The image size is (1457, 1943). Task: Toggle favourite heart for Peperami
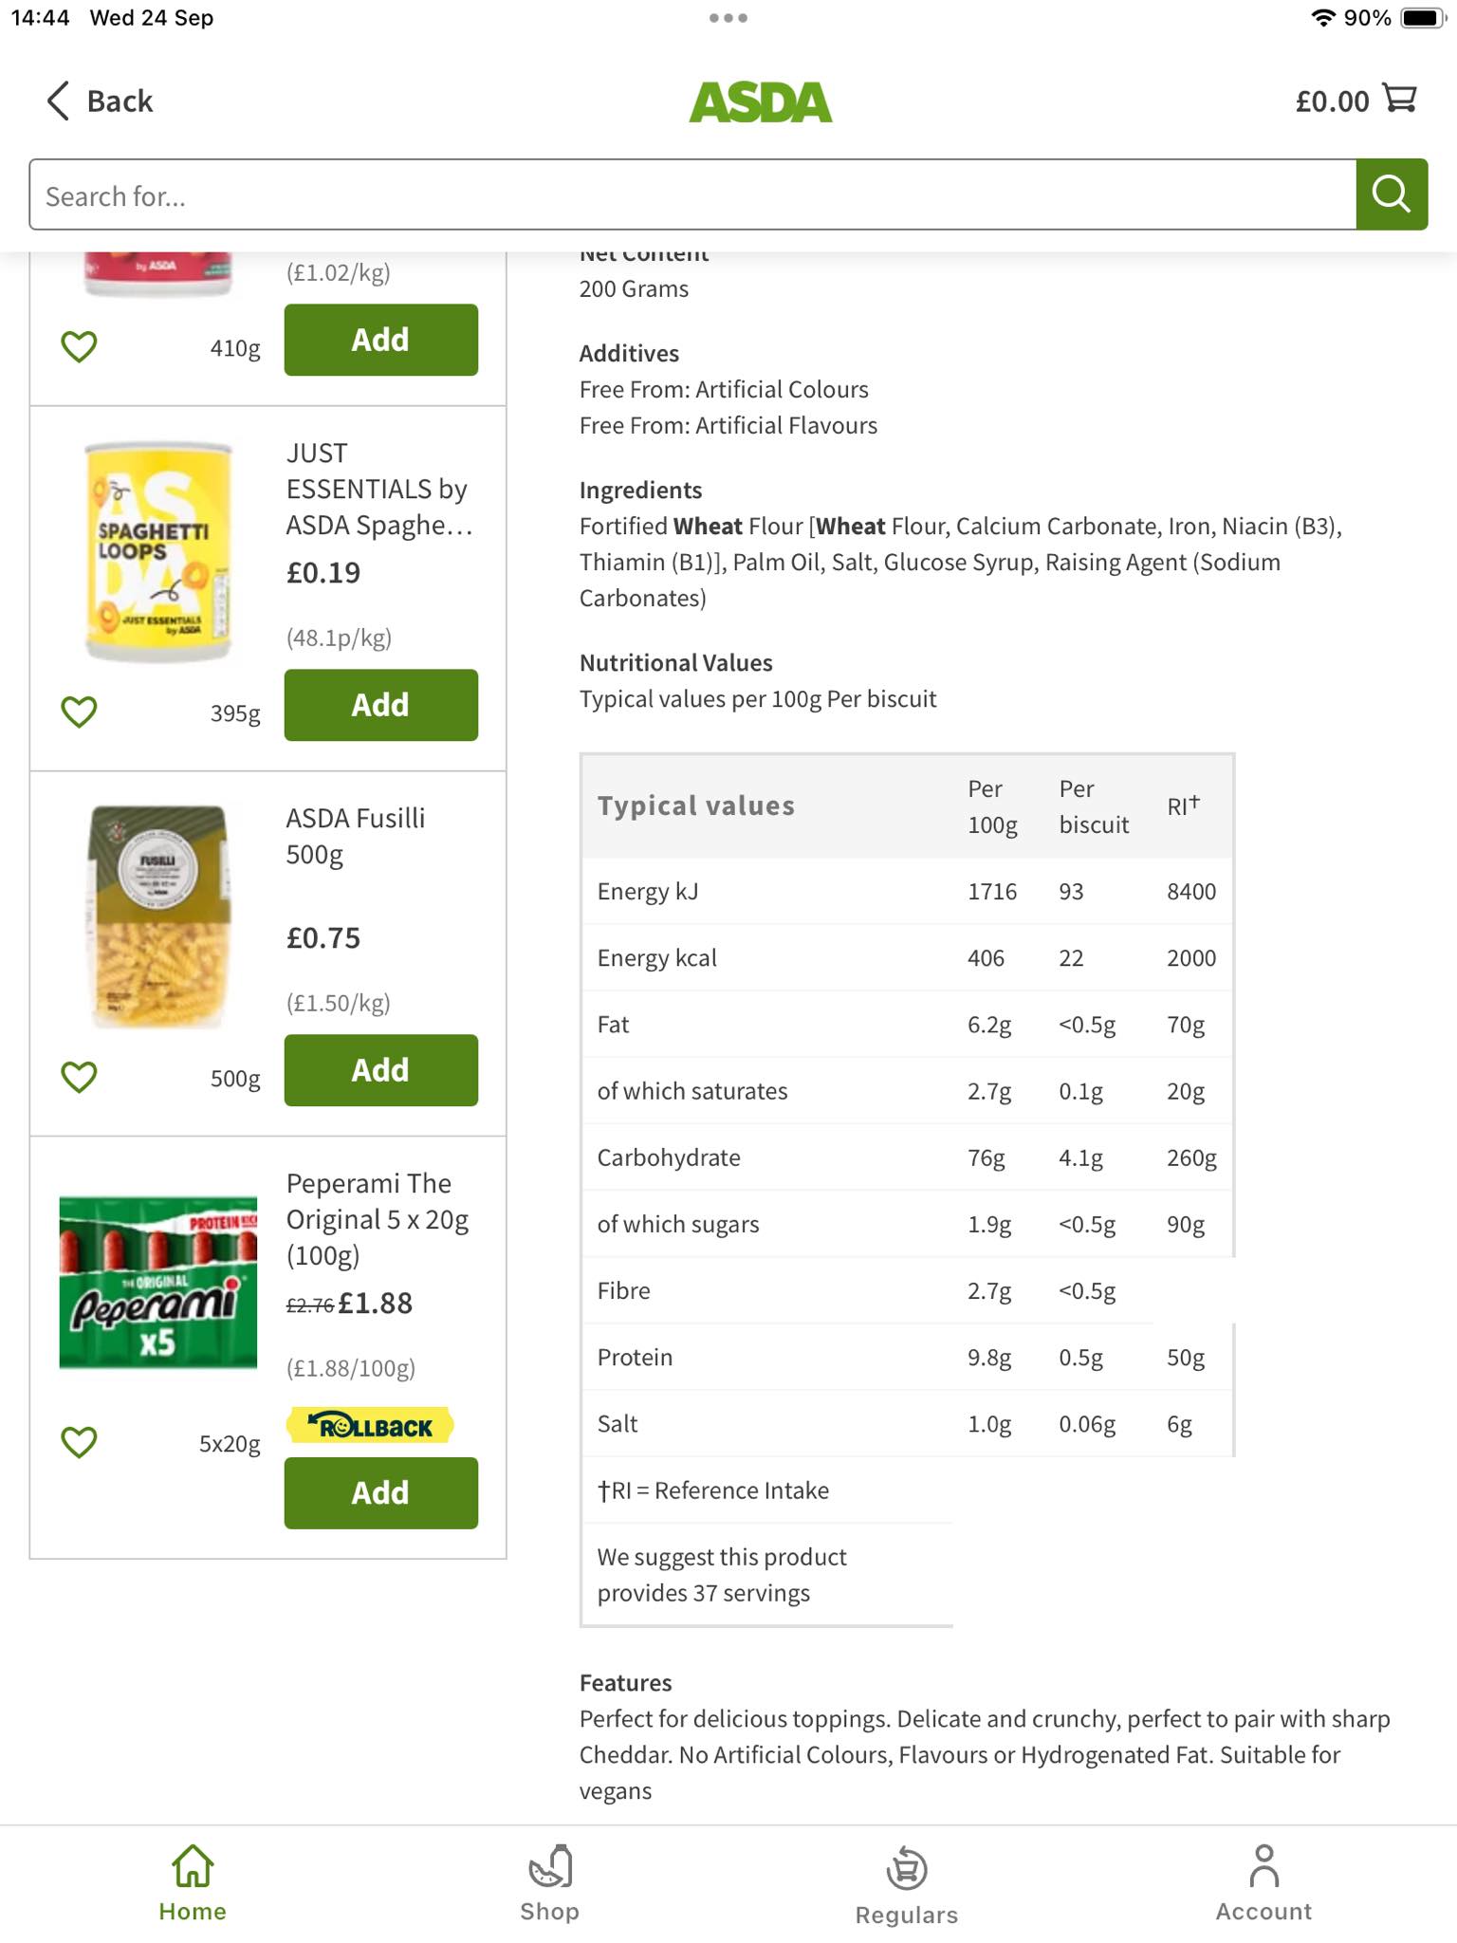coord(80,1442)
